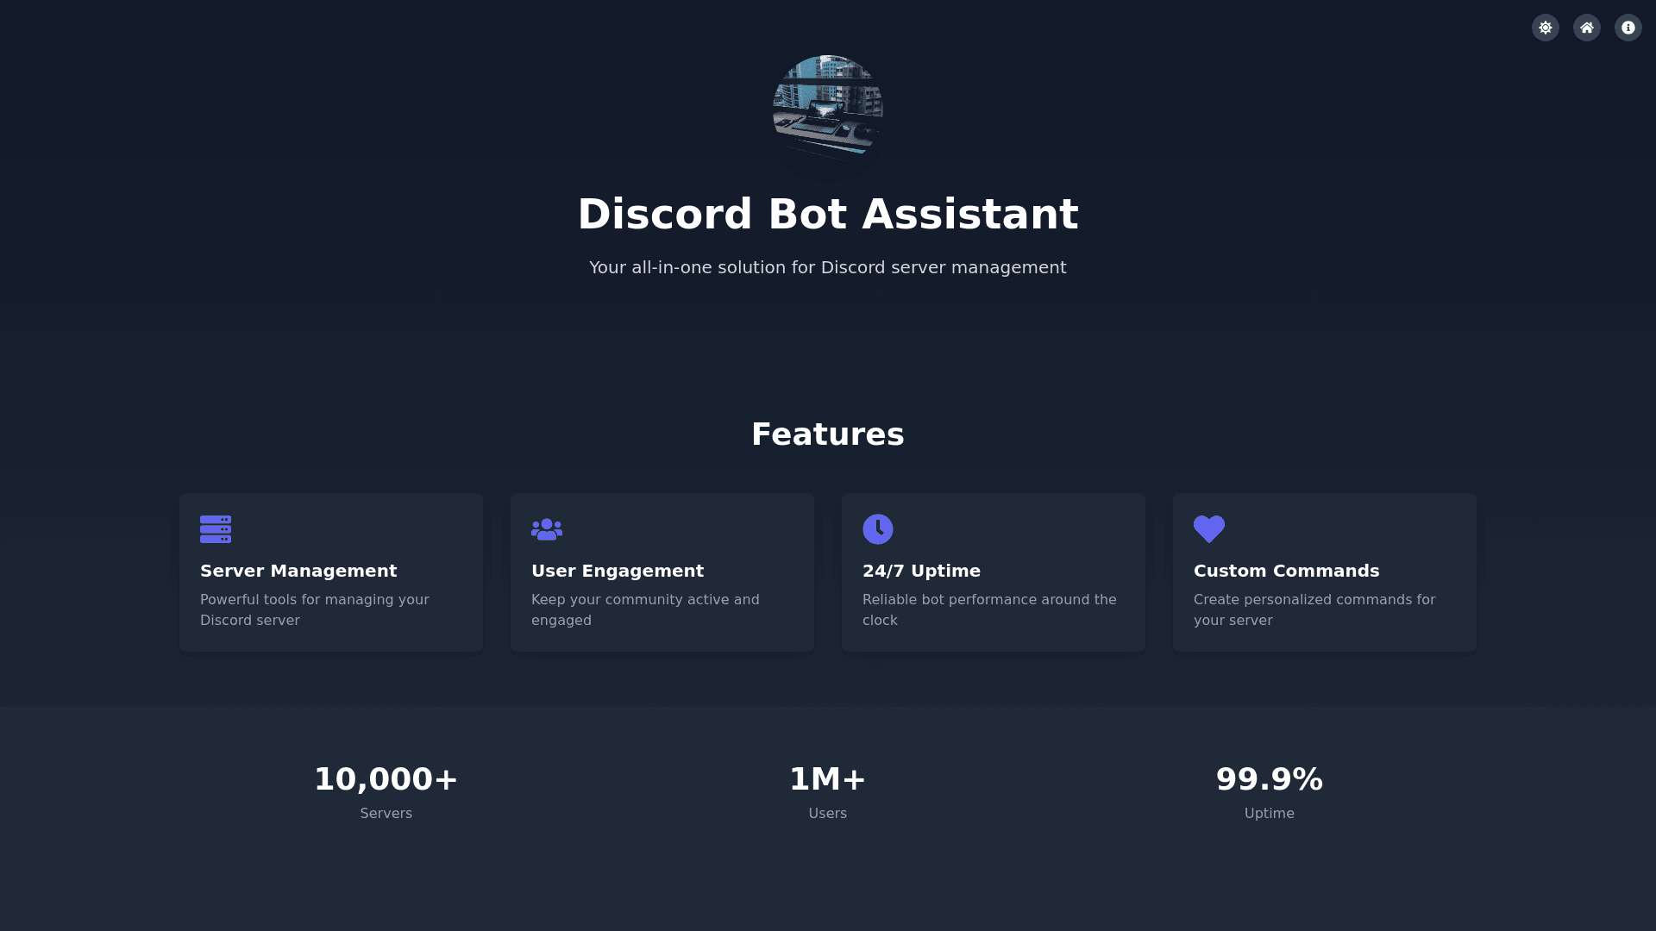Image resolution: width=1656 pixels, height=931 pixels.
Task: Click the Discord Bot Assistant title
Action: click(x=827, y=214)
